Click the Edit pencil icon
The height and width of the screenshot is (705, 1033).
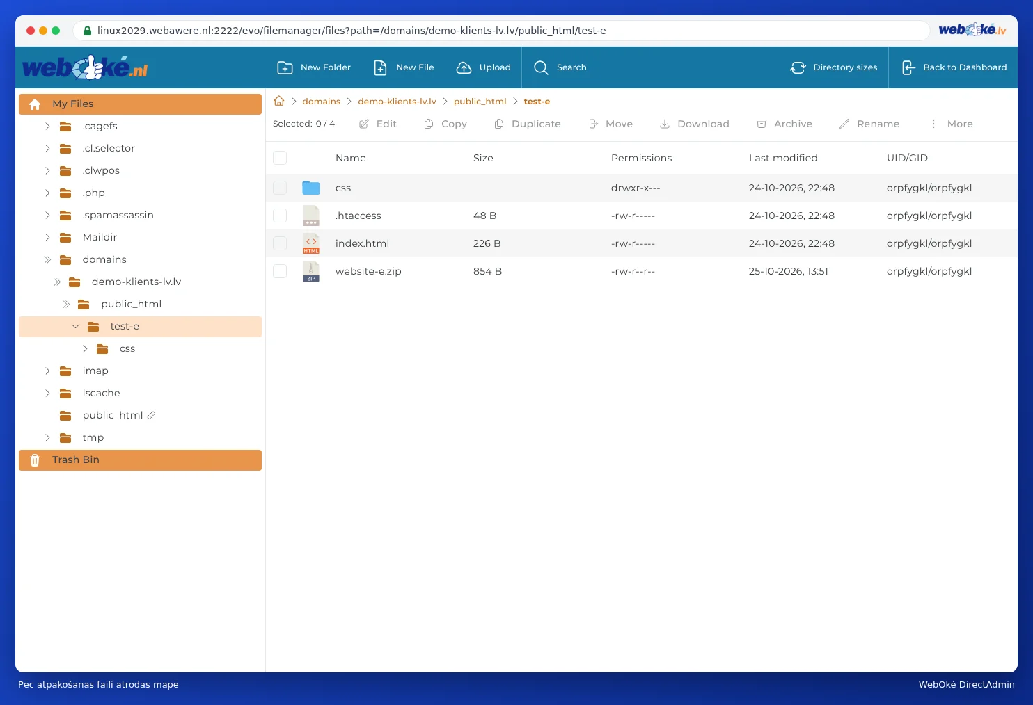pos(364,124)
